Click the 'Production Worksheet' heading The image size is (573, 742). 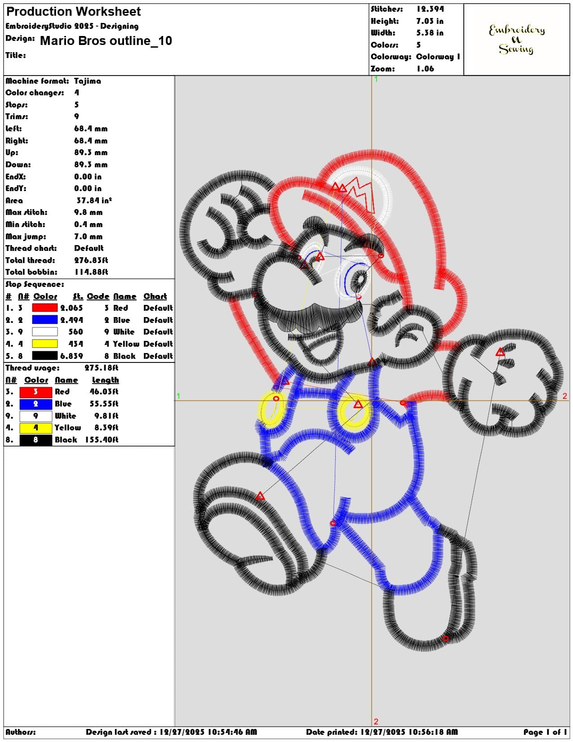73,11
